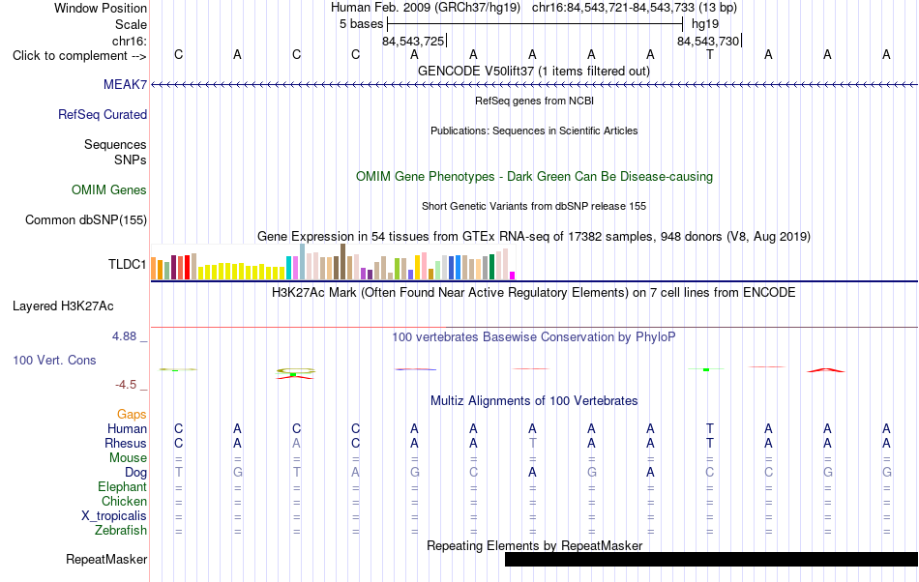Image resolution: width=919 pixels, height=582 pixels.
Task: Click the Elephant alignment row label
Action: pos(122,486)
